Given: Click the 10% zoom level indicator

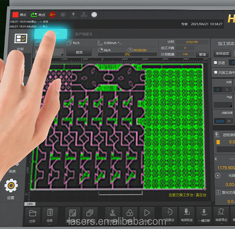Looking at the screenshot, I should [30, 204].
